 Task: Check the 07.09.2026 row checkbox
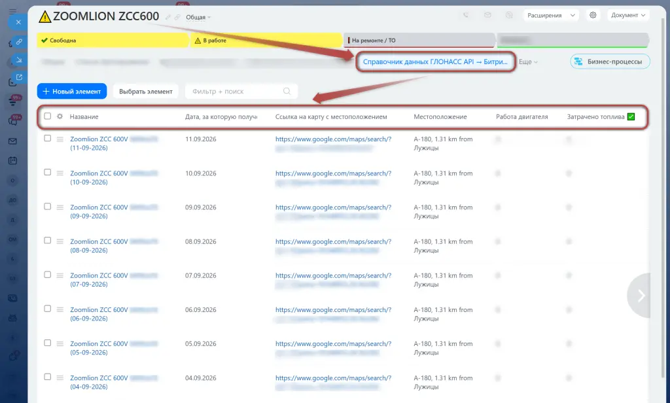[47, 274]
